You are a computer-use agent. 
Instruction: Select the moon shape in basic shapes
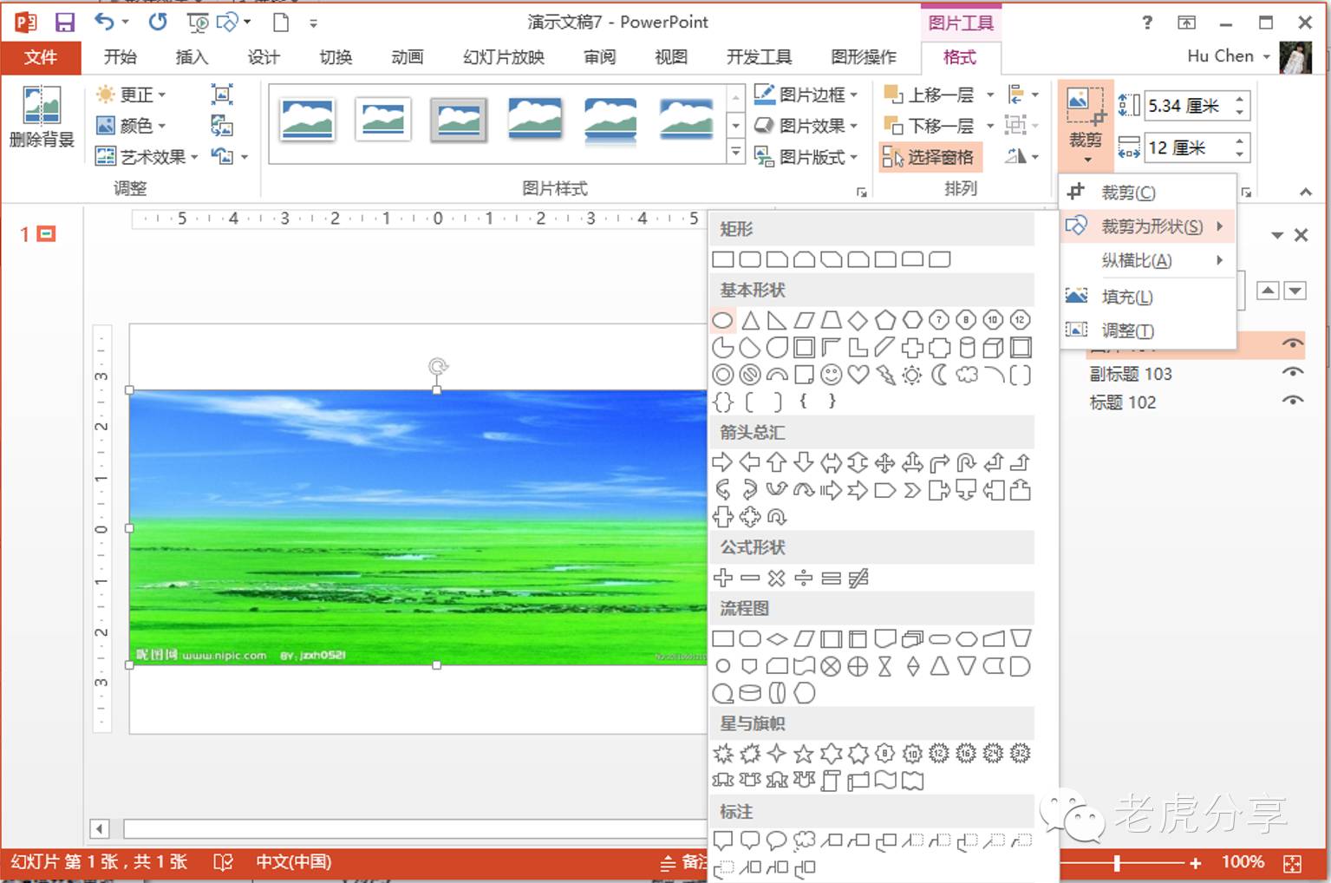click(x=940, y=375)
